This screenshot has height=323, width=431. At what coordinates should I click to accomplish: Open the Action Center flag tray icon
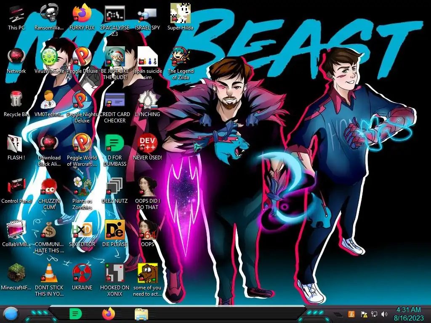364,314
